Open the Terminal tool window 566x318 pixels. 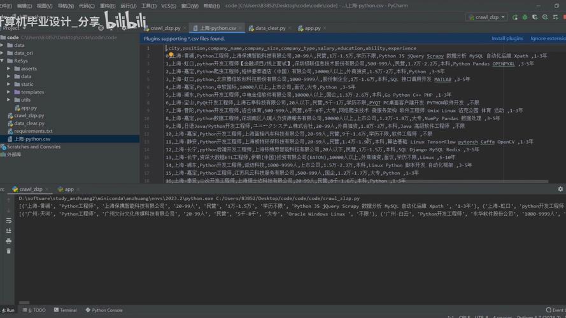64,310
